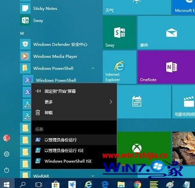Image resolution: width=195 pixels, height=188 pixels.
Task: Collapse the Windows PowerShell folder chevron
Action: point(93,68)
